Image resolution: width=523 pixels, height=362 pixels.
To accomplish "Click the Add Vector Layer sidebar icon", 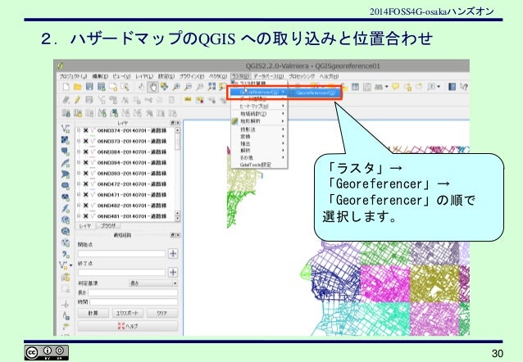I will 66,129.
